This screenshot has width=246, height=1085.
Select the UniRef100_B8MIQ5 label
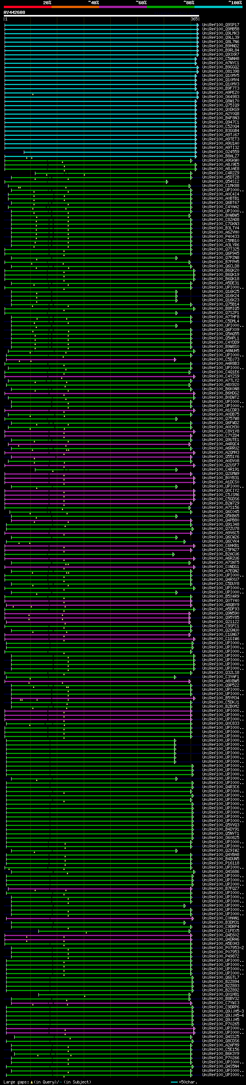coord(220,308)
